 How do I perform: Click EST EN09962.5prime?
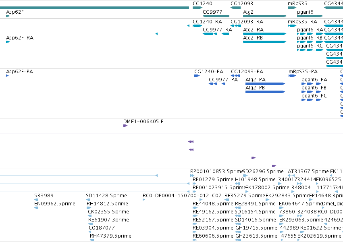(x=55, y=204)
